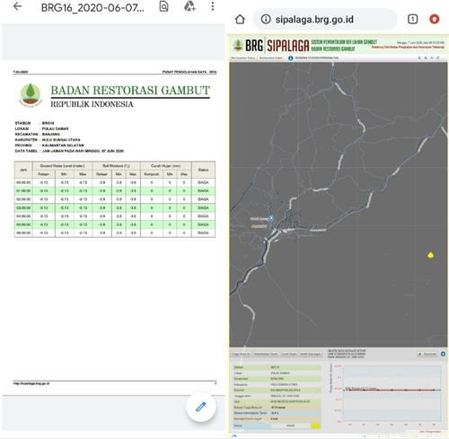Open the three-dot overflow menu in PDF viewer
The width and height of the screenshot is (449, 439).
[x=213, y=6]
